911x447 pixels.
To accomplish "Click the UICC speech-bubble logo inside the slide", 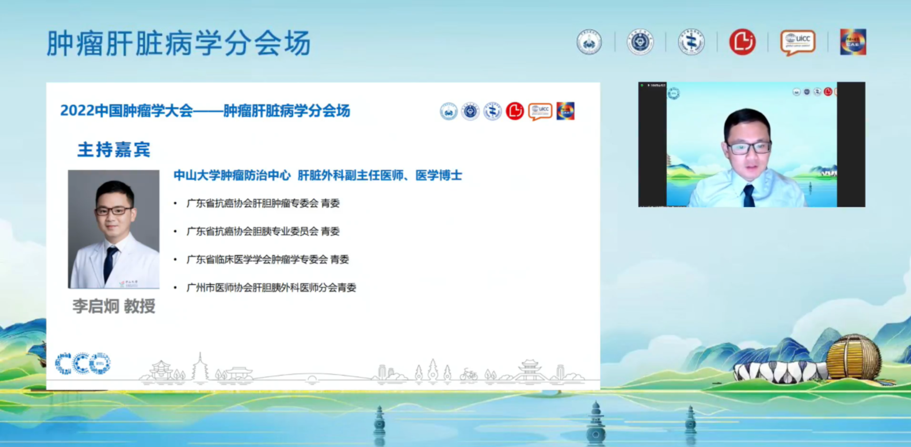I will pyautogui.click(x=540, y=111).
